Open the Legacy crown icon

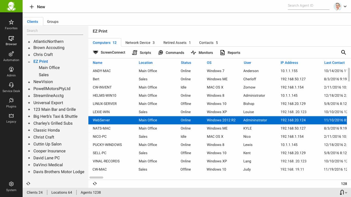pos(11,116)
